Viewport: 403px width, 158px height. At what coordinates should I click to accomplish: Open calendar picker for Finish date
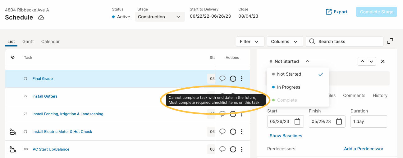[339, 121]
